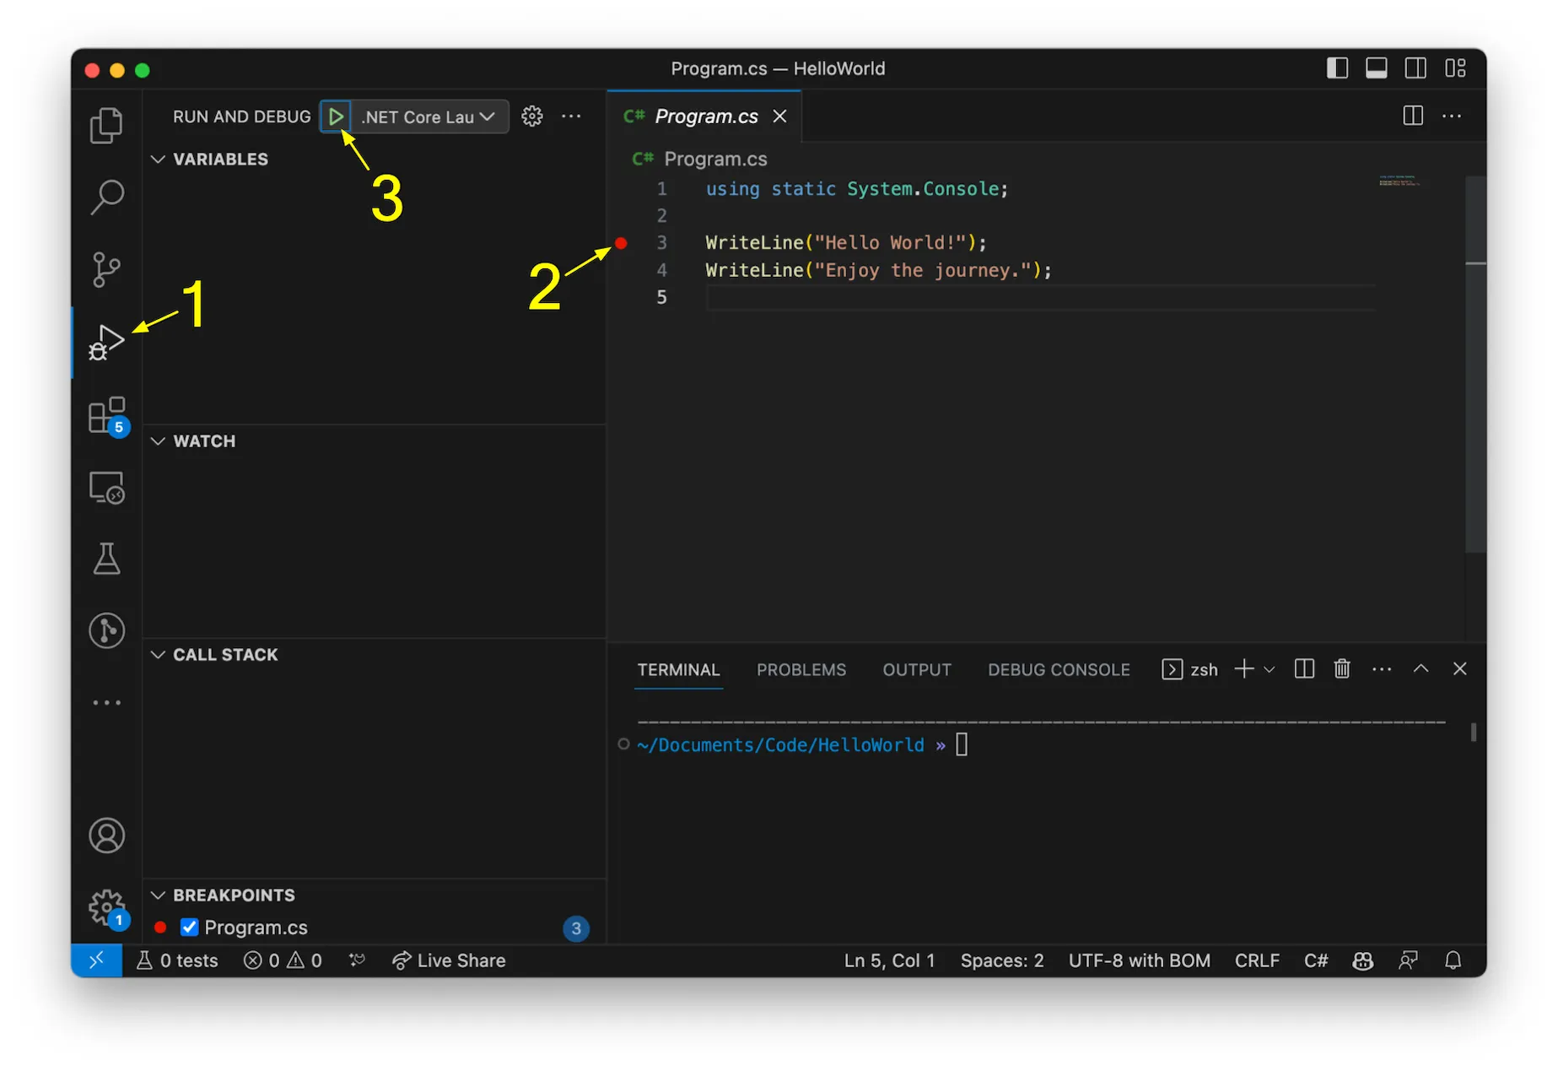Image resolution: width=1558 pixels, height=1071 pixels.
Task: Click the editor vertical scrollbar
Action: [1475, 364]
